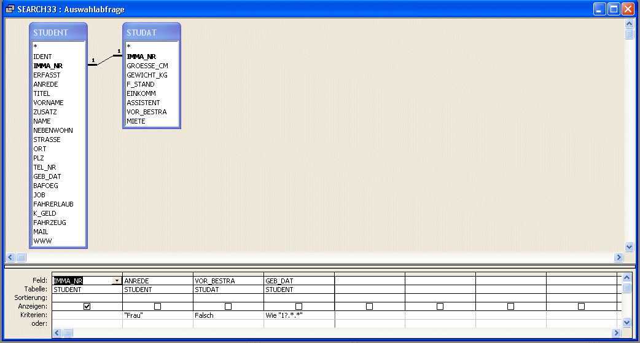Click the right arrow of table pane horizontal scrollbar
Screen dimensions: 640x343
(x=619, y=257)
